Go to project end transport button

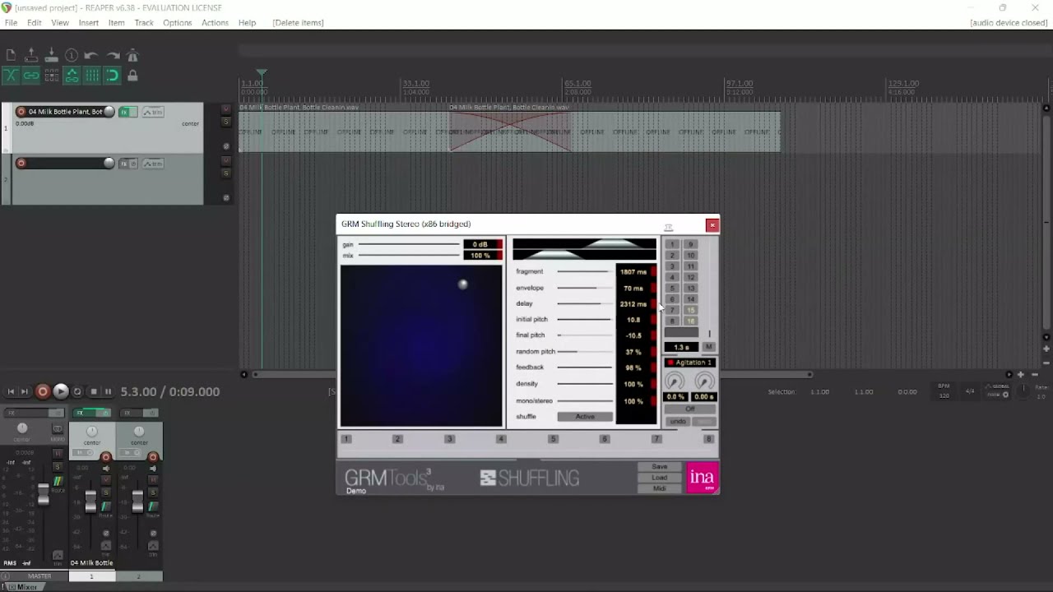[x=25, y=392]
